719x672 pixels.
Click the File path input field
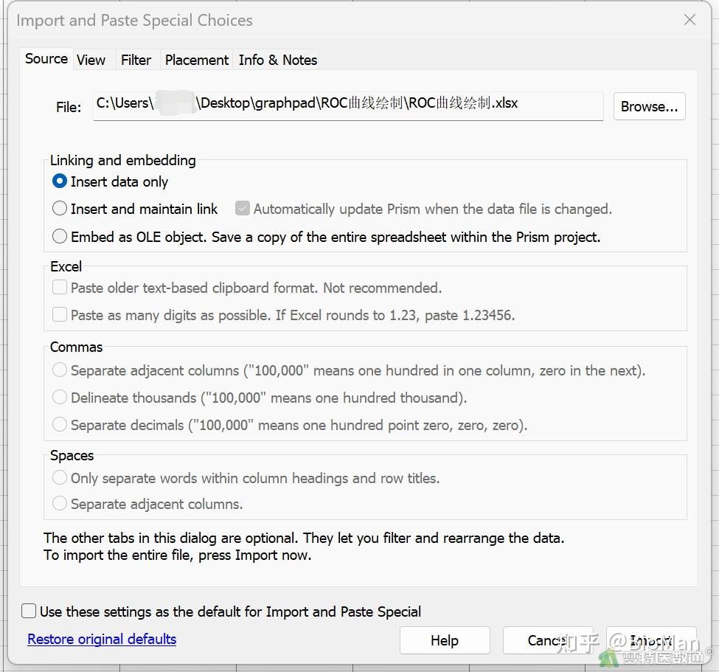(x=348, y=105)
